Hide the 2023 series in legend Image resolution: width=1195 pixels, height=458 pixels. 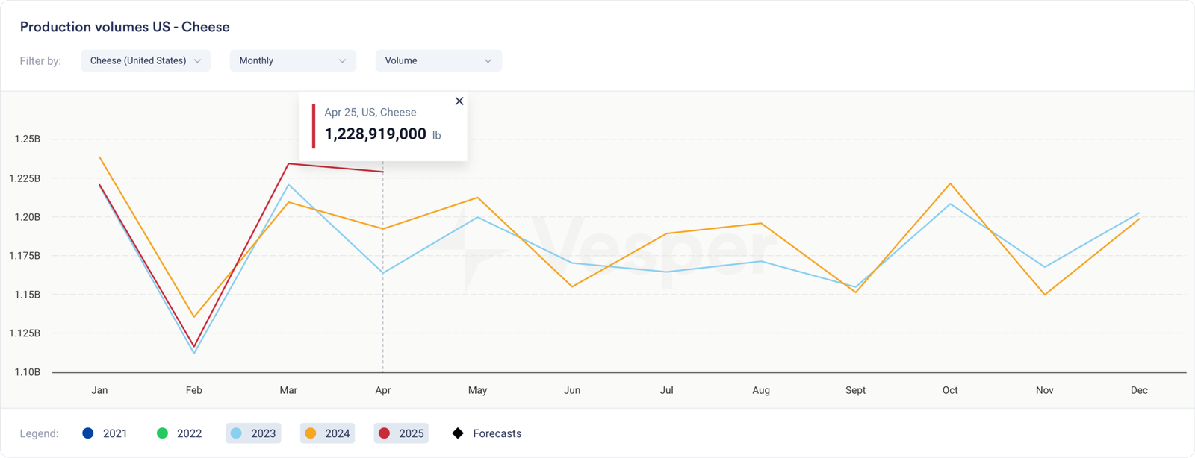[253, 433]
